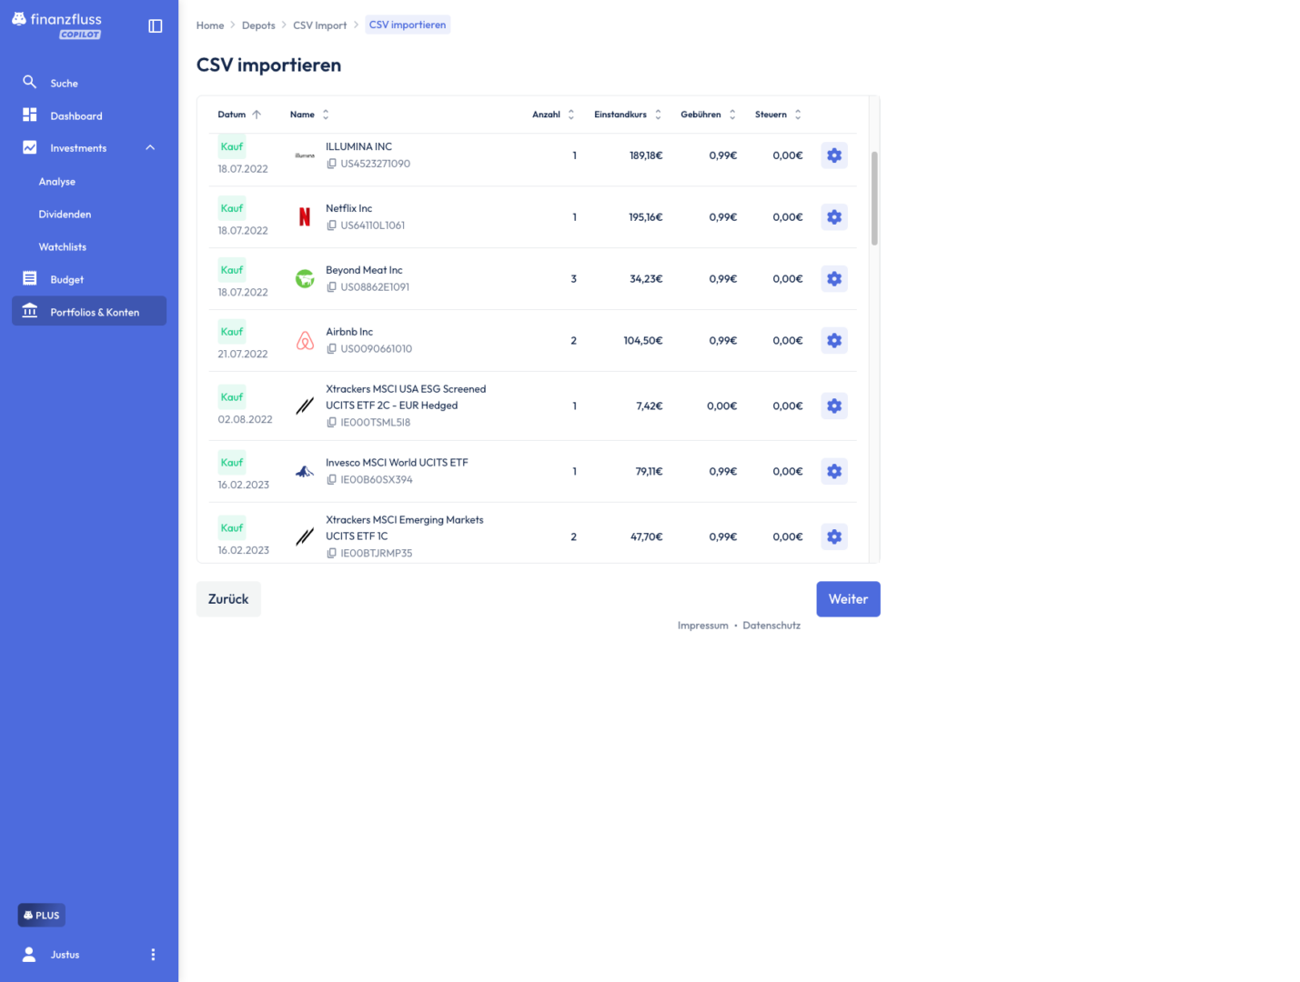Copy ISIN US08862E1091 via copy icon
1300x982 pixels.
(x=332, y=287)
